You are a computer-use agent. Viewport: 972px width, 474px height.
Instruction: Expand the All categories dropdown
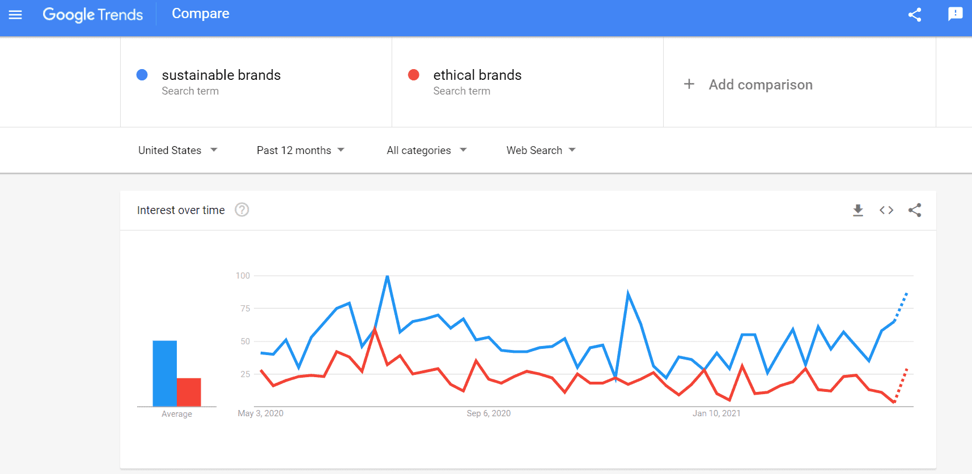coord(427,150)
